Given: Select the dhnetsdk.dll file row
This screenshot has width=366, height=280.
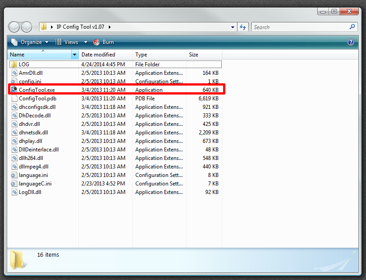Looking at the screenshot, I should (34, 133).
